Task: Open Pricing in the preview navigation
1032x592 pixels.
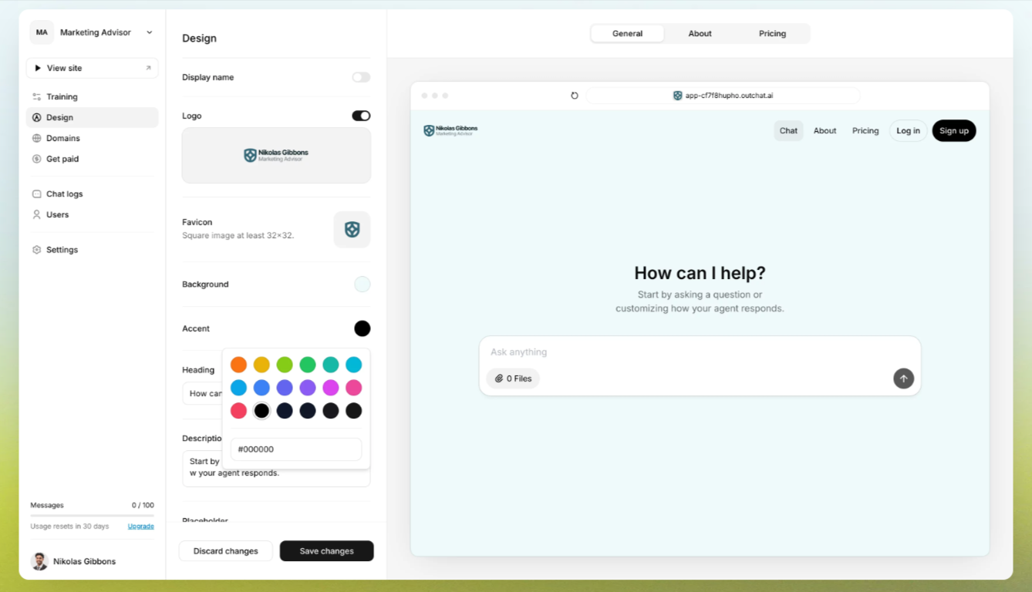Action: [865, 130]
